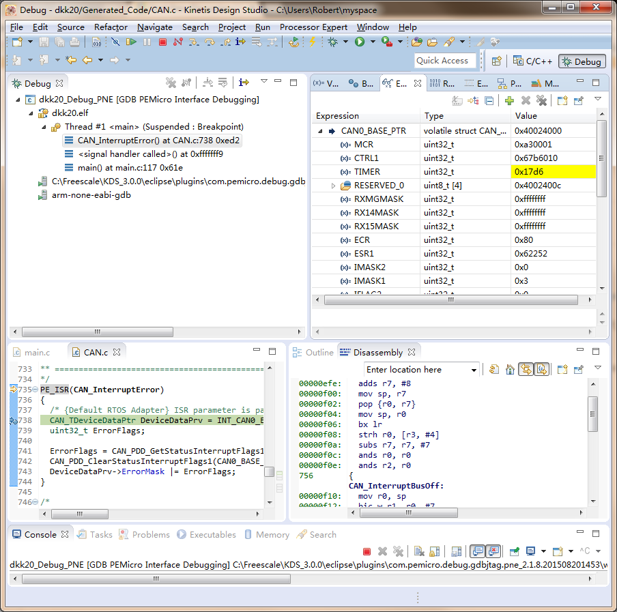Viewport: 617px width, 612px height.
Task: Click the Resume debug toolbar icon
Action: click(131, 42)
